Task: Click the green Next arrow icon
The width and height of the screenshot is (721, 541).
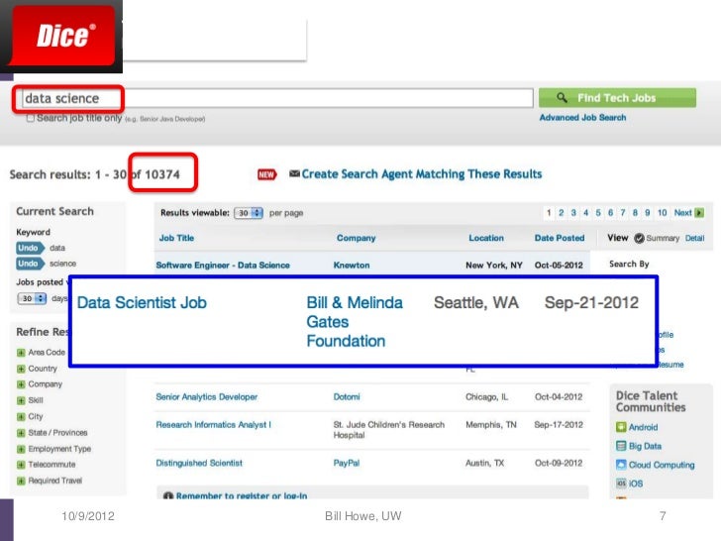Action: click(x=699, y=212)
